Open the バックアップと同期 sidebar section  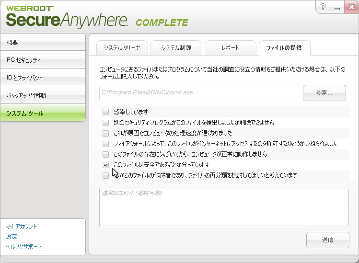pos(43,95)
